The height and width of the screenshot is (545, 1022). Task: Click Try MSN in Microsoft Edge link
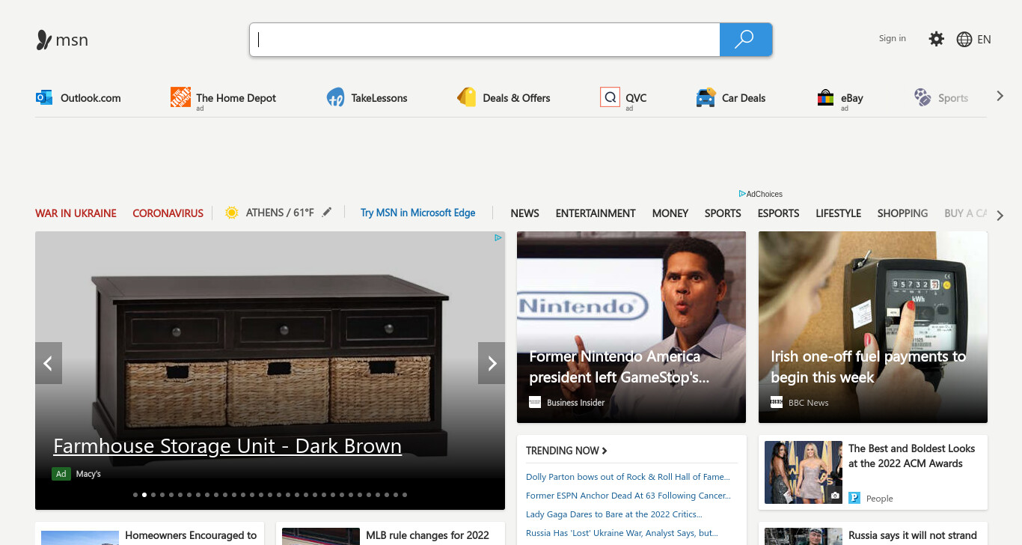point(418,213)
